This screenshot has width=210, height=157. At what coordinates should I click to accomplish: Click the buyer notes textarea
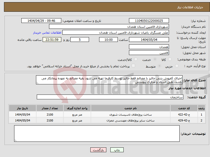(97, 134)
